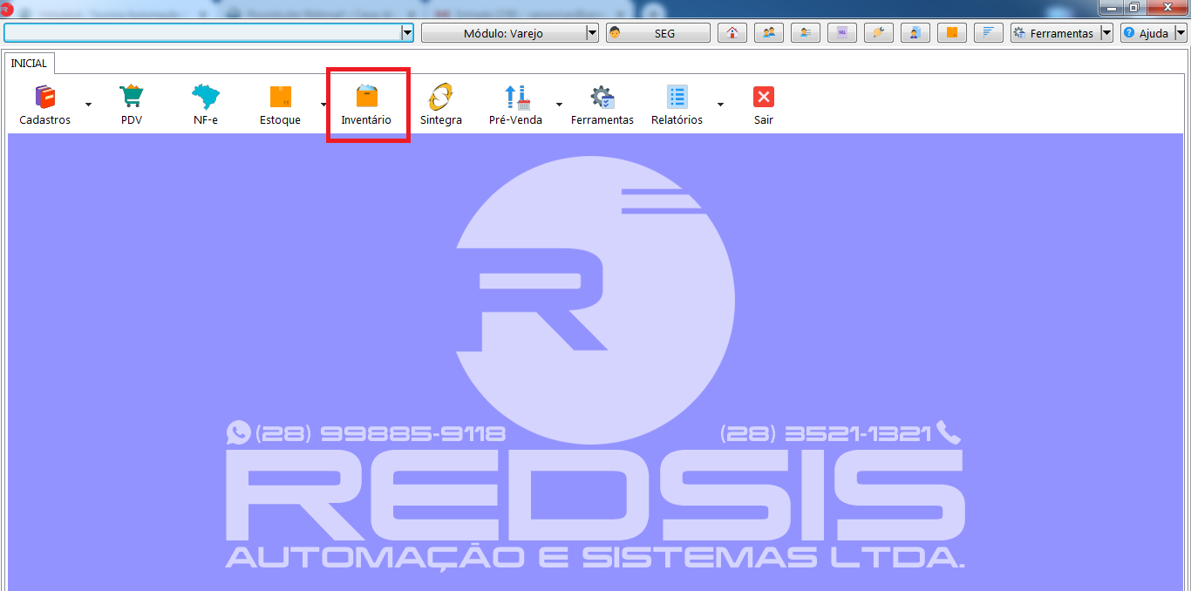
Task: Exit via the red Sair icon
Action: pyautogui.click(x=764, y=97)
